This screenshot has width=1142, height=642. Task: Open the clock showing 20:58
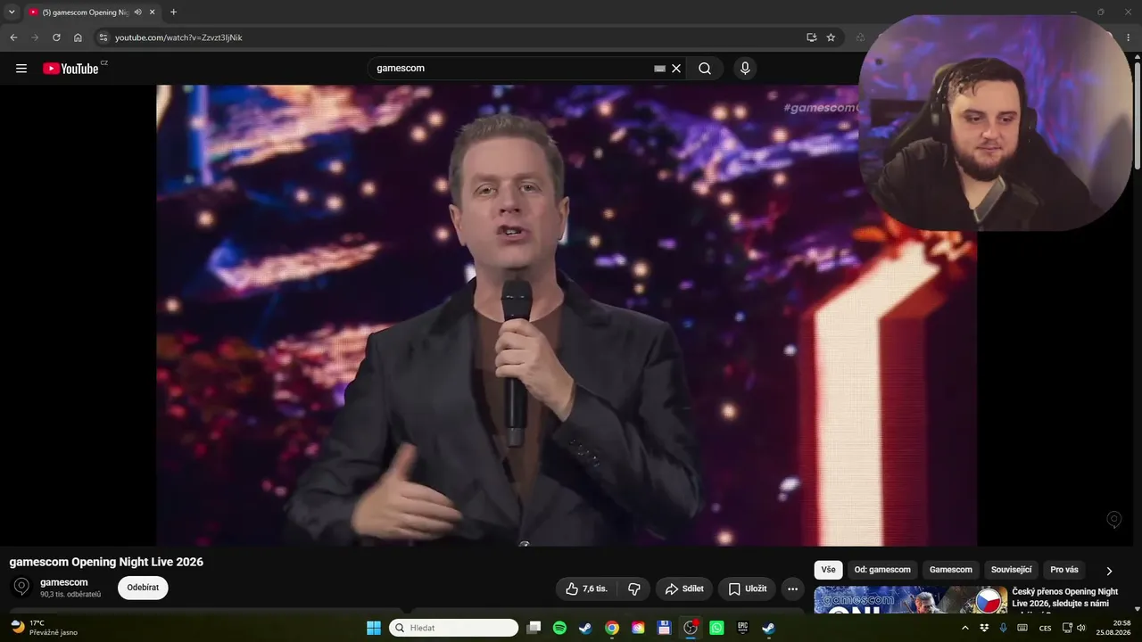click(x=1113, y=628)
